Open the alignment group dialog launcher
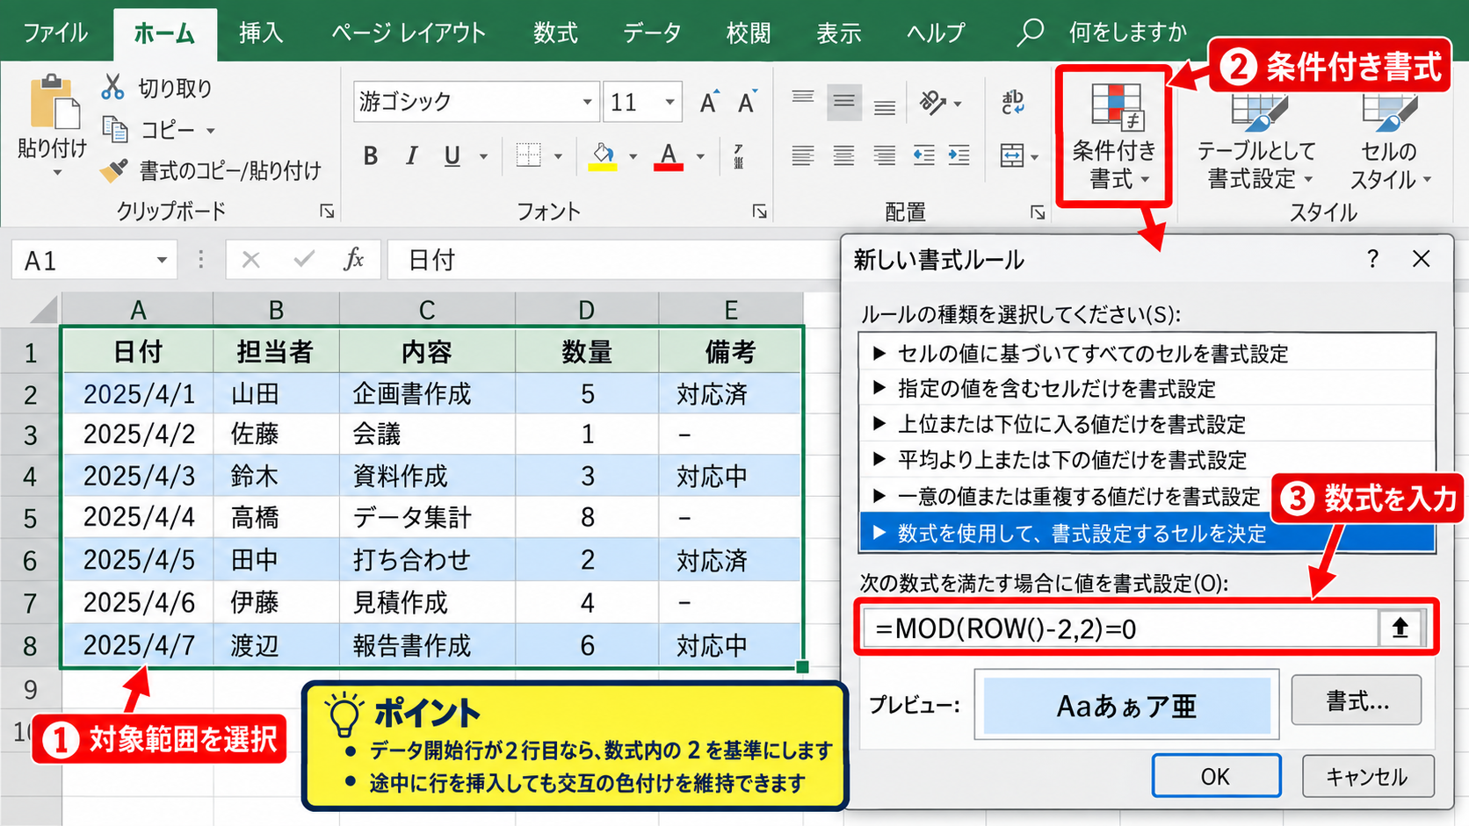Screen dimensions: 1469x826 point(1038,212)
